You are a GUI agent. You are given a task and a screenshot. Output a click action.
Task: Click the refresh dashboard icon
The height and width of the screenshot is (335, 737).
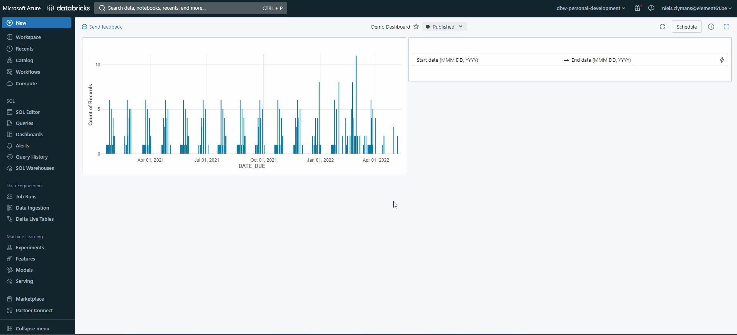point(662,27)
